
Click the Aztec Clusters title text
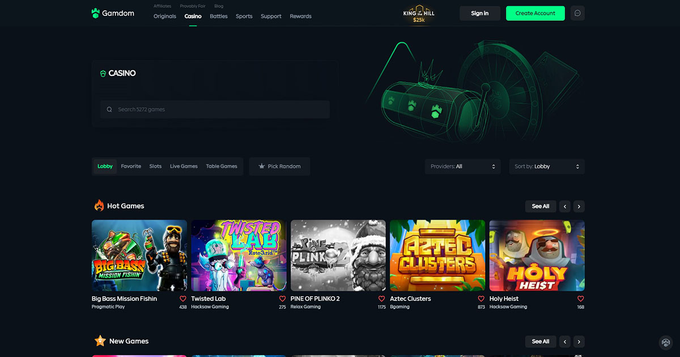(411, 299)
